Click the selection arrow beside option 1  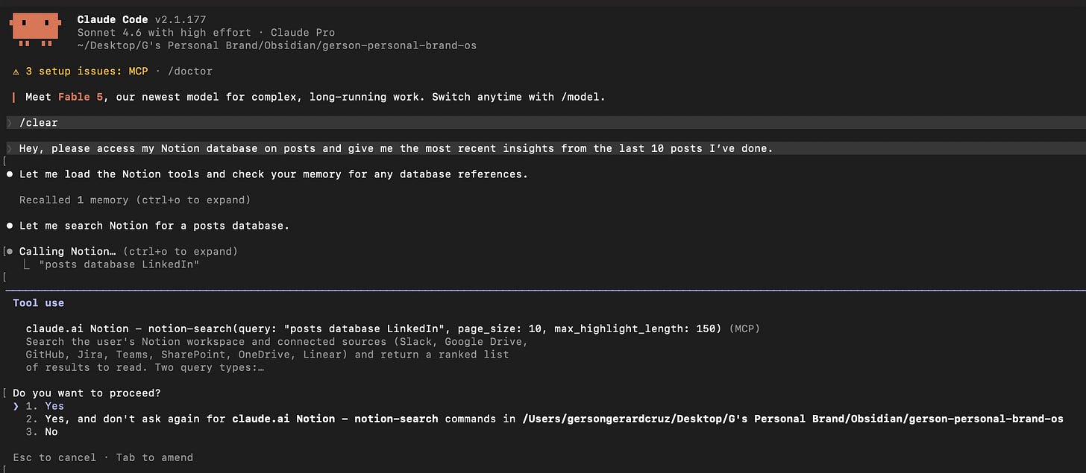pyautogui.click(x=16, y=406)
